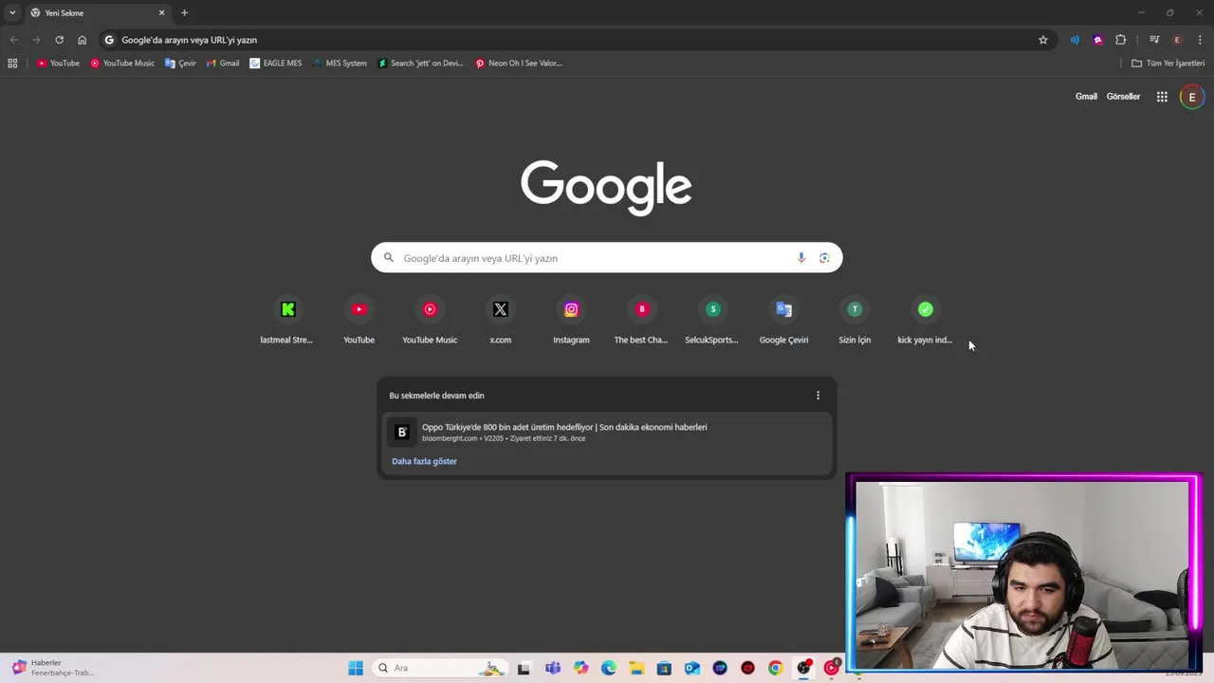Open the "Search 'jett' on Devi..." bookmark

pyautogui.click(x=420, y=64)
